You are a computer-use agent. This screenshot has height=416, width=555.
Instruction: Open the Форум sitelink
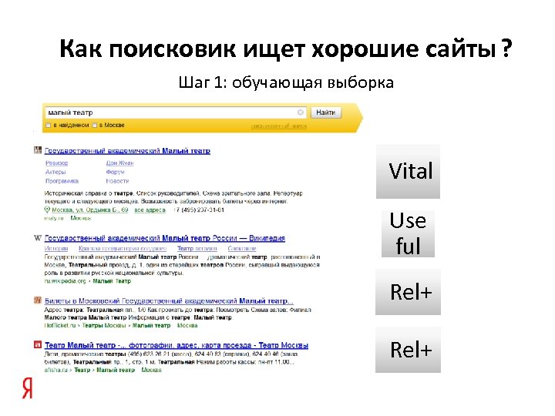click(115, 172)
